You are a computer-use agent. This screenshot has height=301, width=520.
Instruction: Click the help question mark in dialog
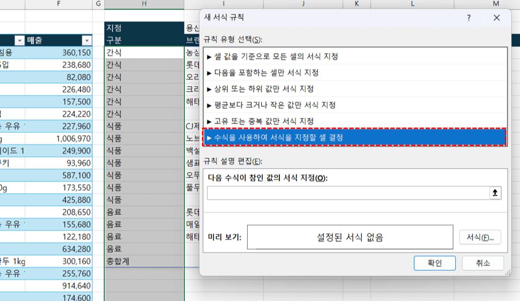(469, 18)
